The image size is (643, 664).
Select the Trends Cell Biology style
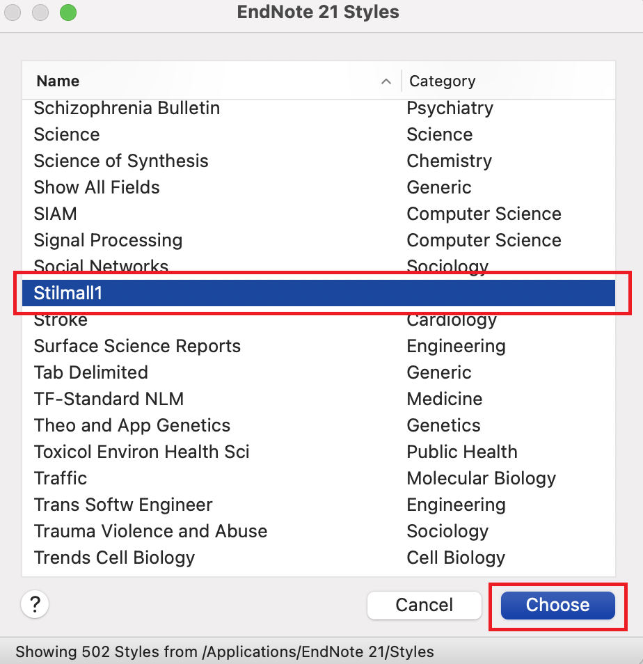click(x=114, y=558)
